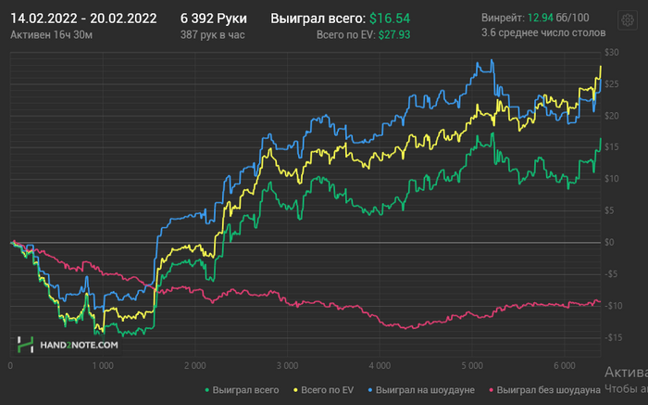Viewport: 648px width, 405px height.
Task: Open graph settings gear icon
Action: (628, 19)
